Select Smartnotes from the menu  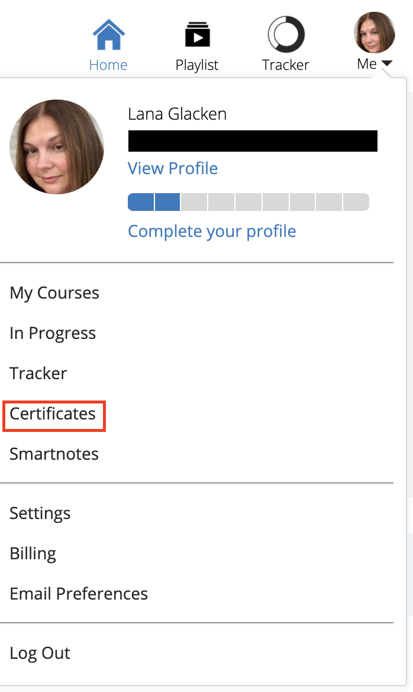(54, 454)
